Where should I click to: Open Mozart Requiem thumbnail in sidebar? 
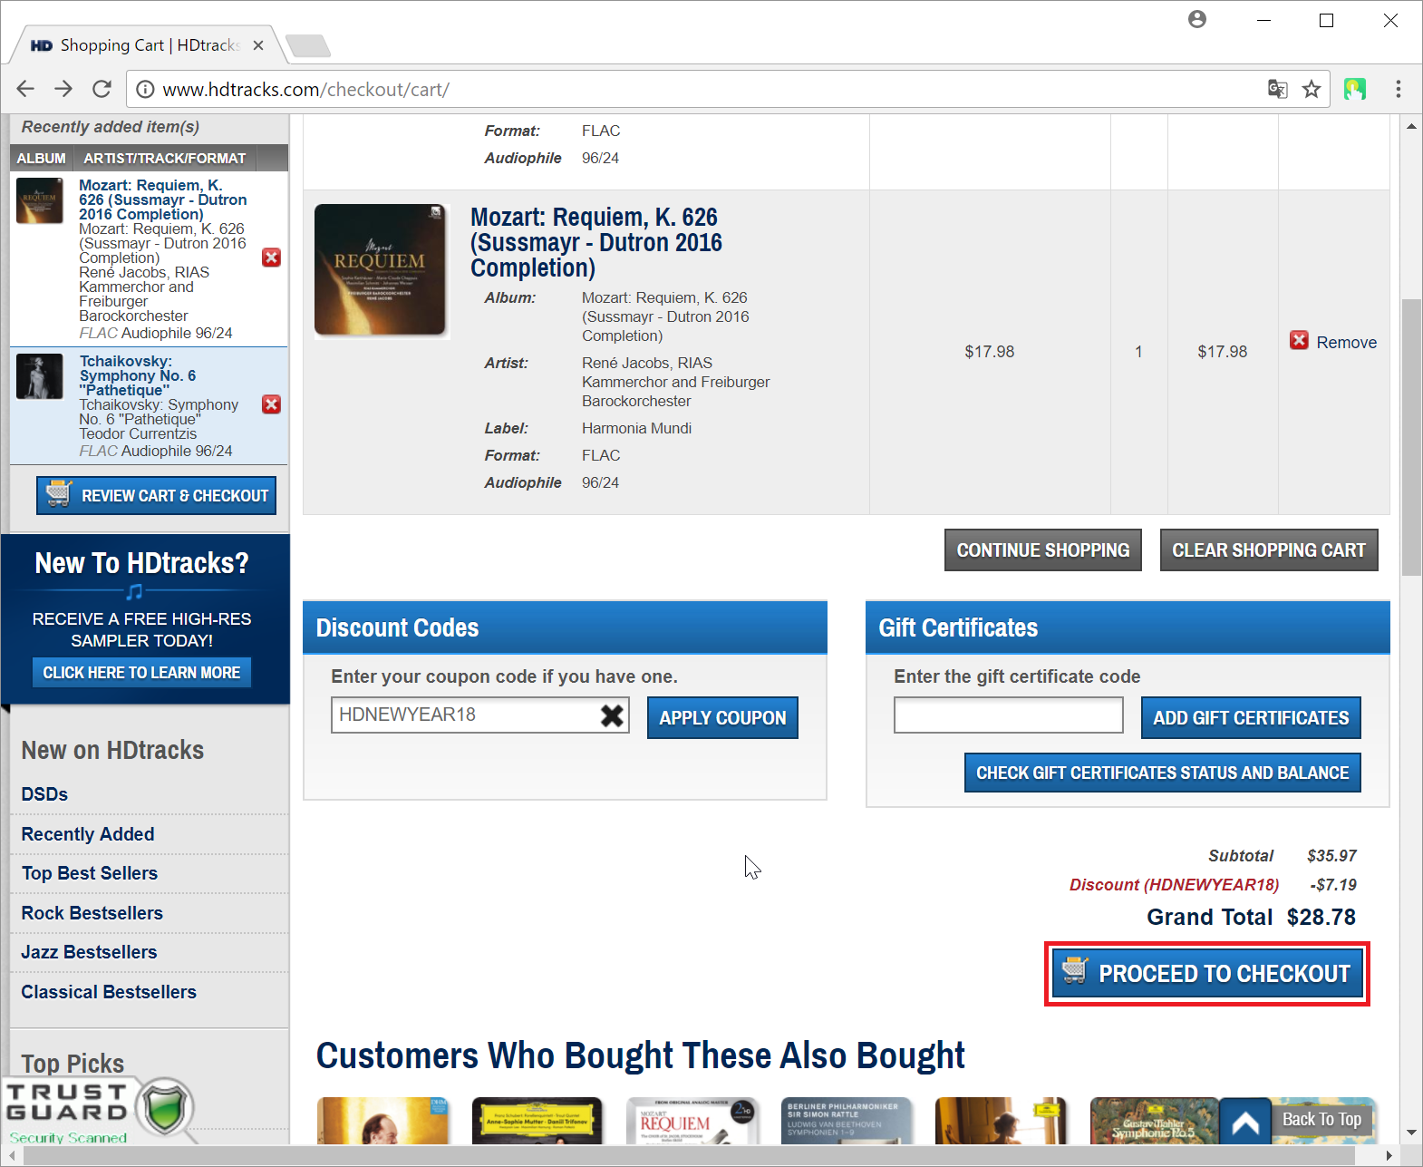click(x=40, y=199)
